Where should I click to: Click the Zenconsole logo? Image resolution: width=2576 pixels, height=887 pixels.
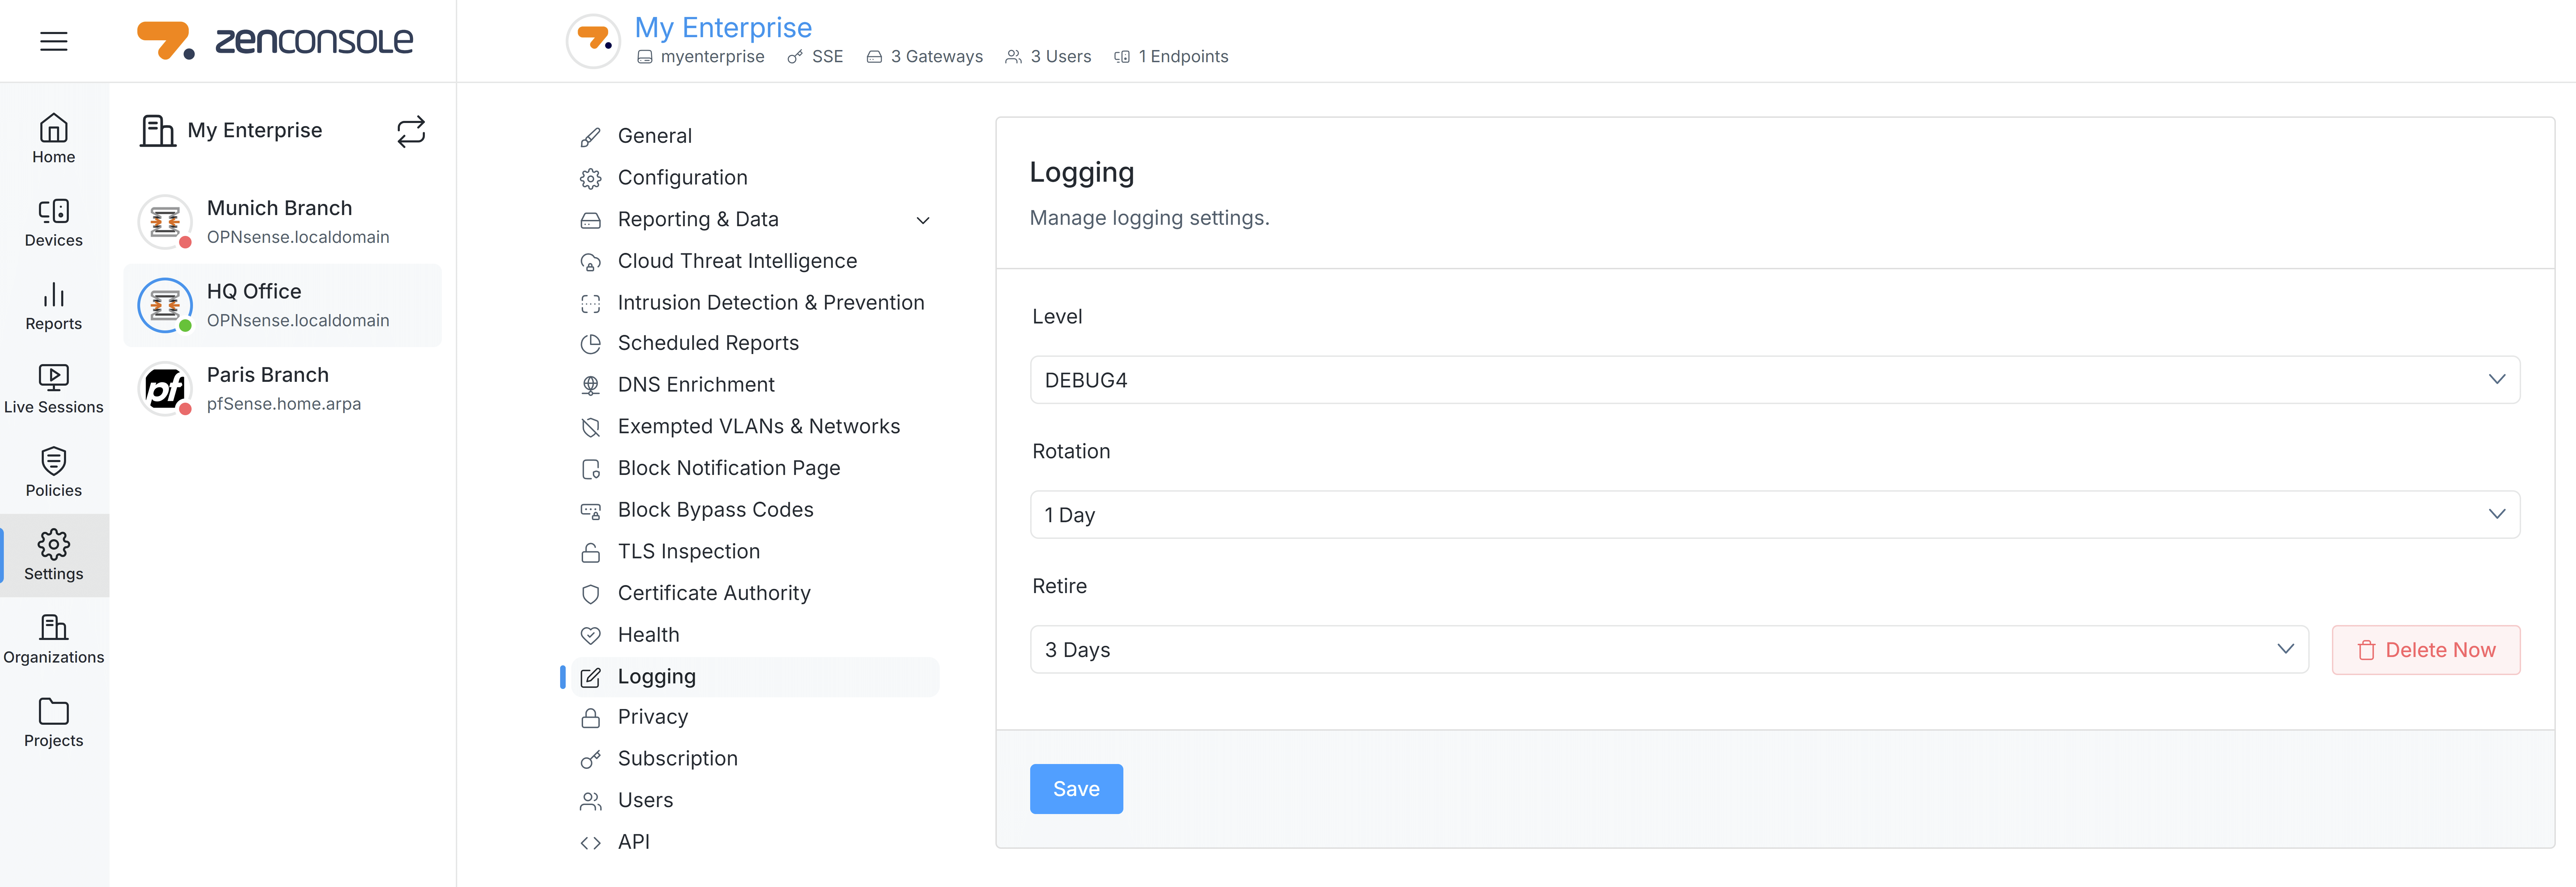click(x=275, y=41)
